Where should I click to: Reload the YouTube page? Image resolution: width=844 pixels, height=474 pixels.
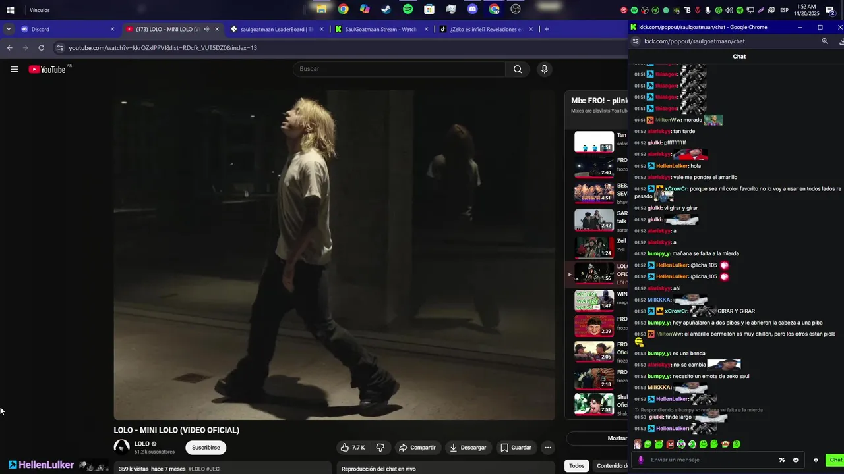[41, 48]
